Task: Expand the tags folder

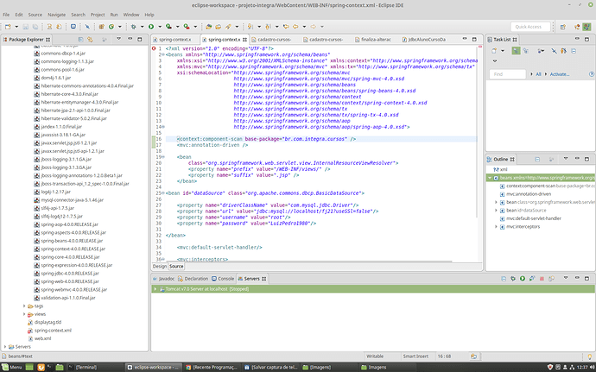Action: coord(24,306)
